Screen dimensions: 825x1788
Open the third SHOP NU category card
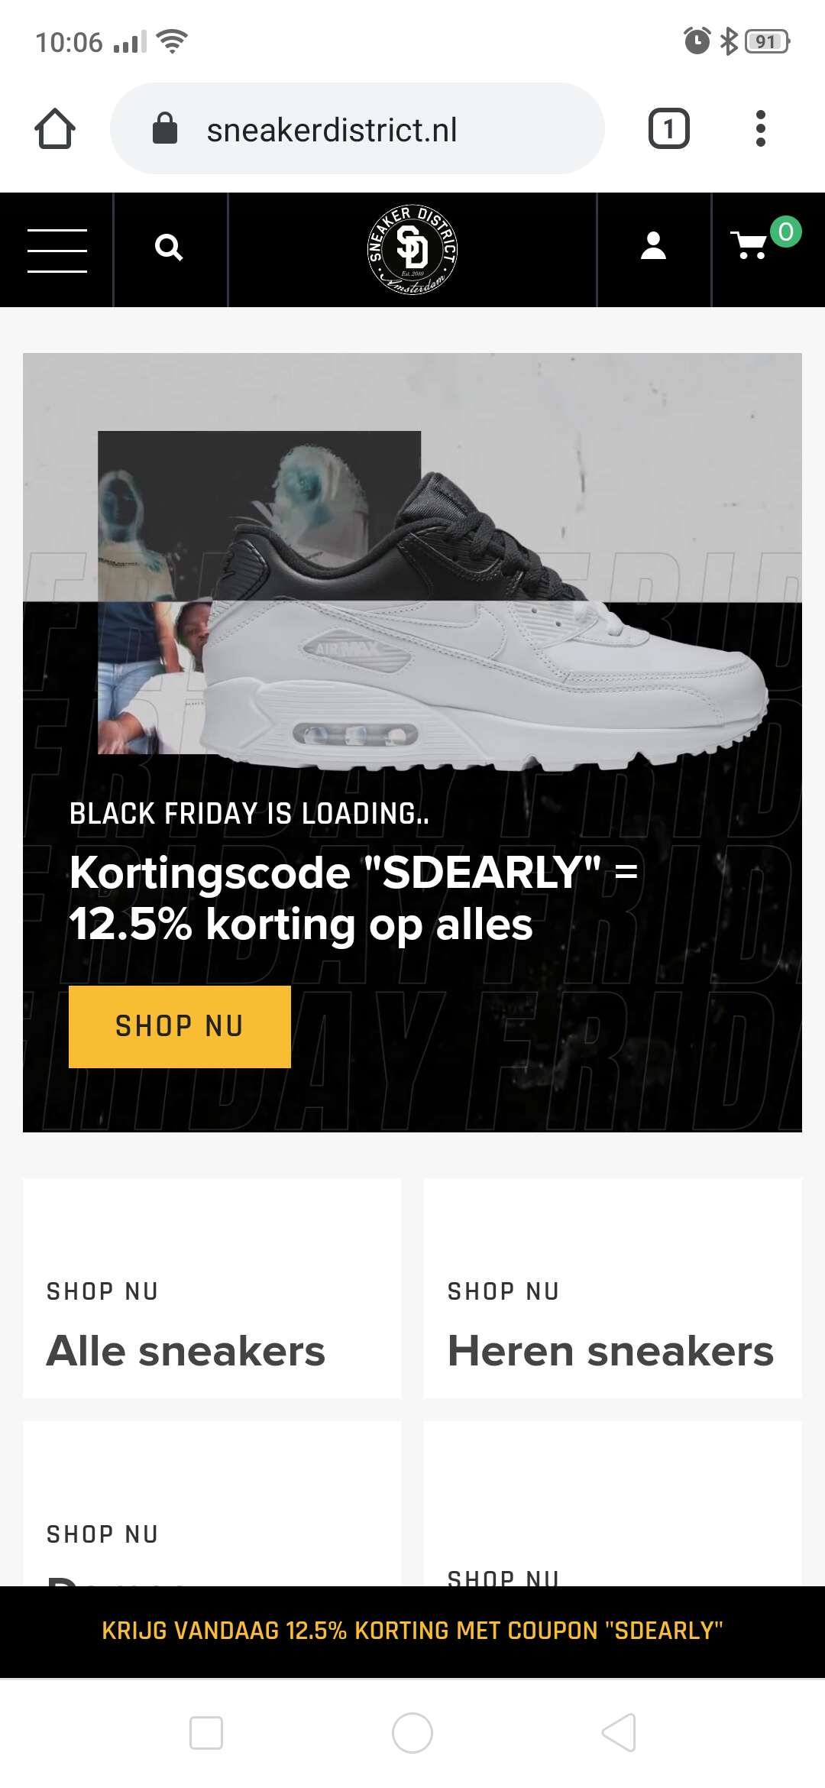coord(212,1504)
